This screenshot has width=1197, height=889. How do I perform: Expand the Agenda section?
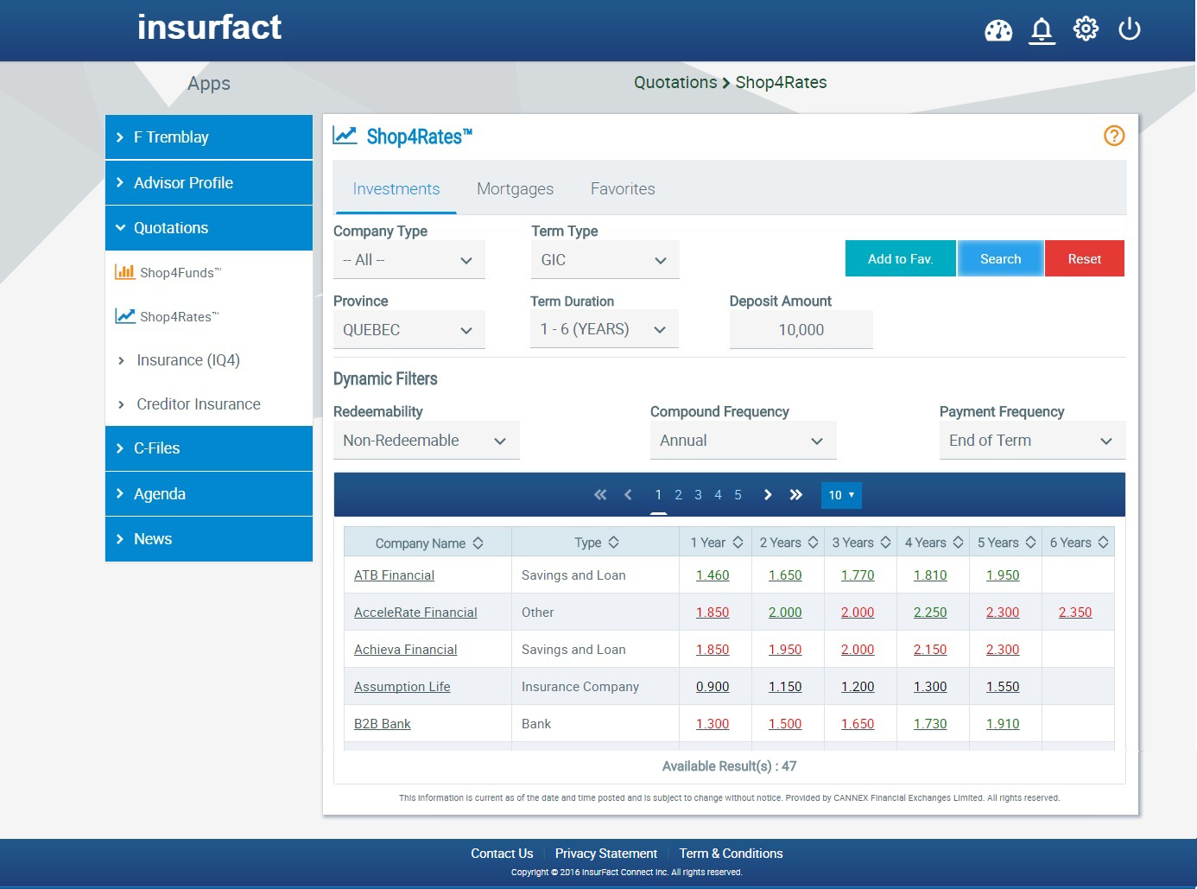pyautogui.click(x=209, y=494)
